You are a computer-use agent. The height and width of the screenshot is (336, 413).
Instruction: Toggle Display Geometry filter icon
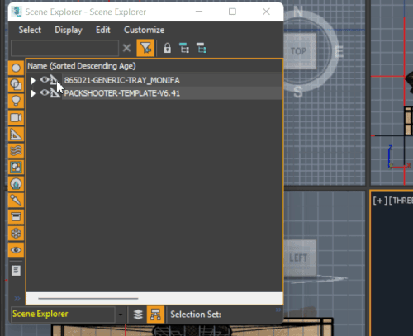(16, 68)
